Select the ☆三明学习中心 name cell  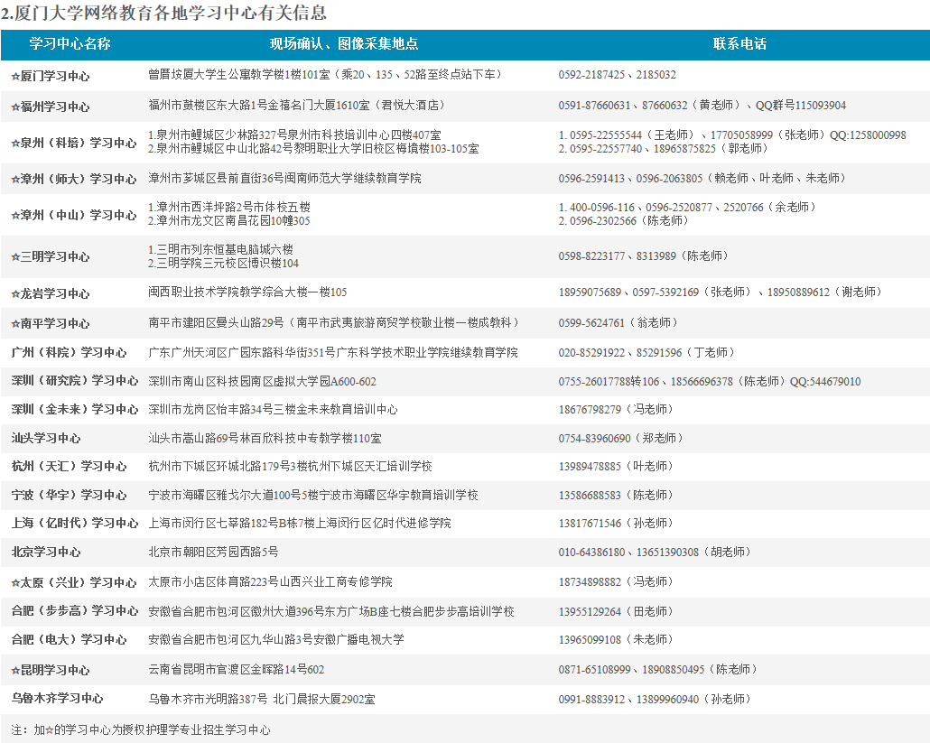[x=51, y=256]
